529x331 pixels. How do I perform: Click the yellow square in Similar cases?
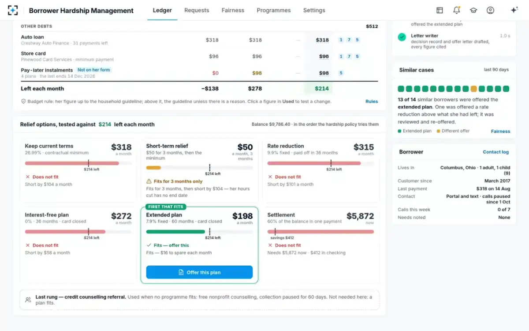(x=473, y=89)
